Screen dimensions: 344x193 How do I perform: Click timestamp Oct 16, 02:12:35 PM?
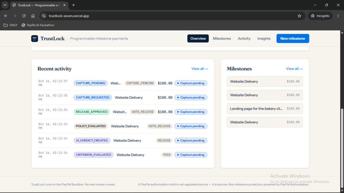point(53,98)
